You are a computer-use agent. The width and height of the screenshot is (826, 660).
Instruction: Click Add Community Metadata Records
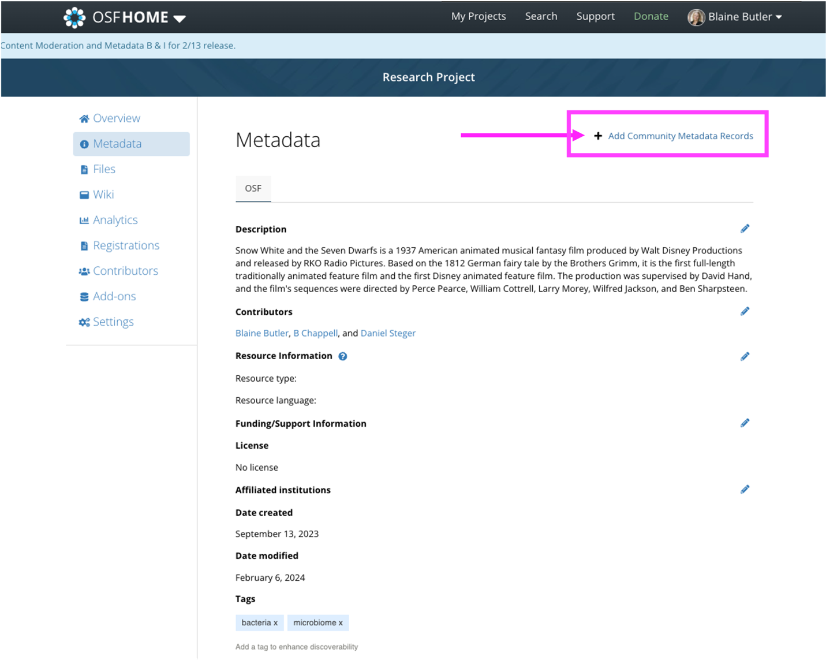[x=681, y=136]
